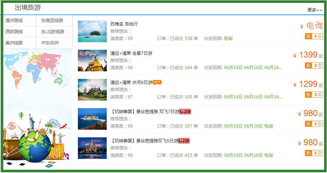Screen dimensions: 327x173
Task: Click the golden temple thumbnail for 全景7日游
Action: click(92, 61)
